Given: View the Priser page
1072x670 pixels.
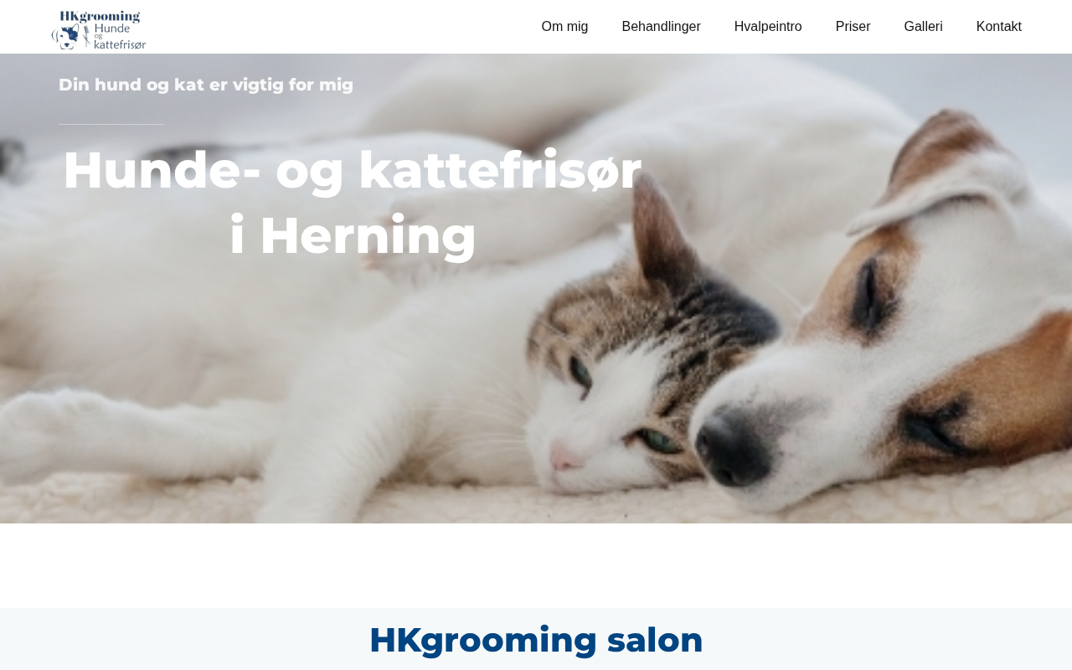Looking at the screenshot, I should (x=853, y=27).
